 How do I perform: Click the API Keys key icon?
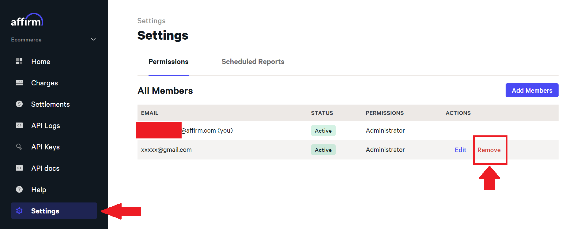click(19, 147)
